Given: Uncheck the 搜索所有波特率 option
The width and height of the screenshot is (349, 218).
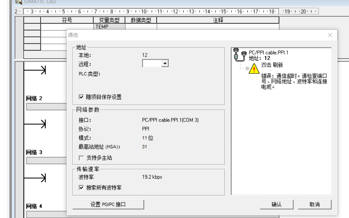Looking at the screenshot, I should [x=81, y=188].
